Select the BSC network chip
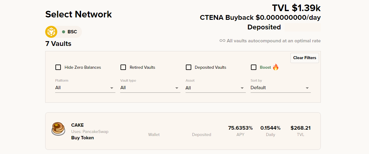 [64, 32]
